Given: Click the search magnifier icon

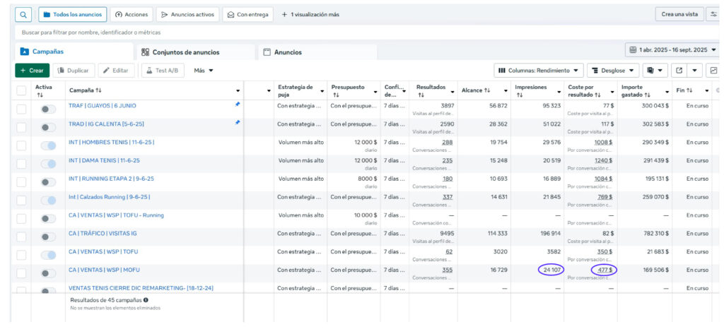Looking at the screenshot, I should pos(23,14).
